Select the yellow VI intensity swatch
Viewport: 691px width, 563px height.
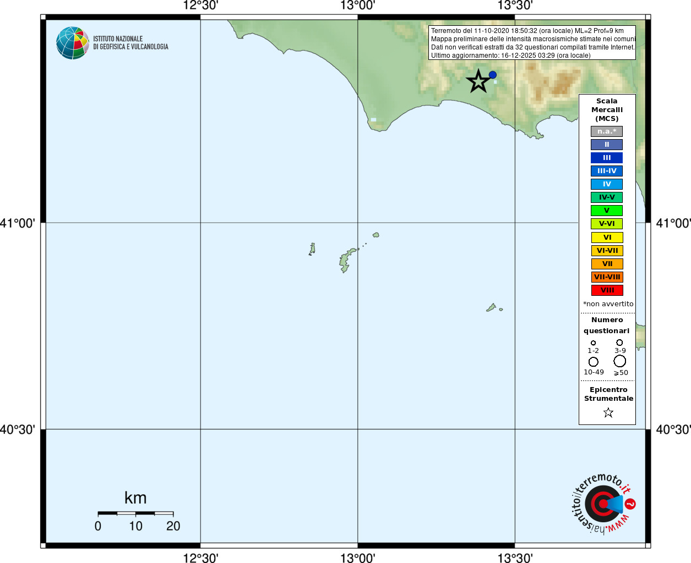[607, 238]
